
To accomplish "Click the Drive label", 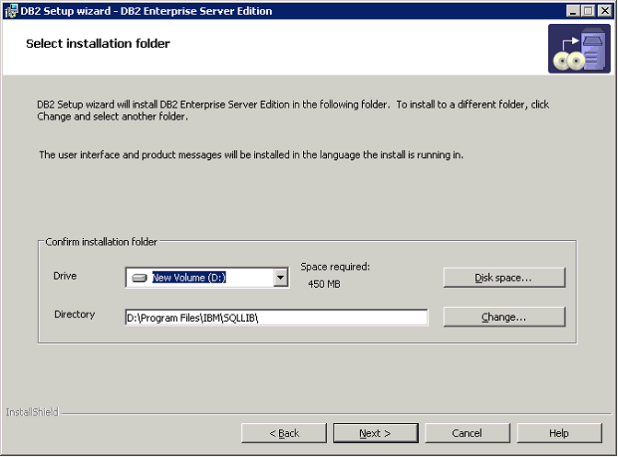I will coord(65,276).
